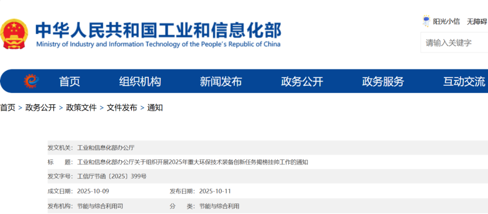Click the English ministry name subtitle
Screen dimensions: 488x214
click(x=159, y=44)
